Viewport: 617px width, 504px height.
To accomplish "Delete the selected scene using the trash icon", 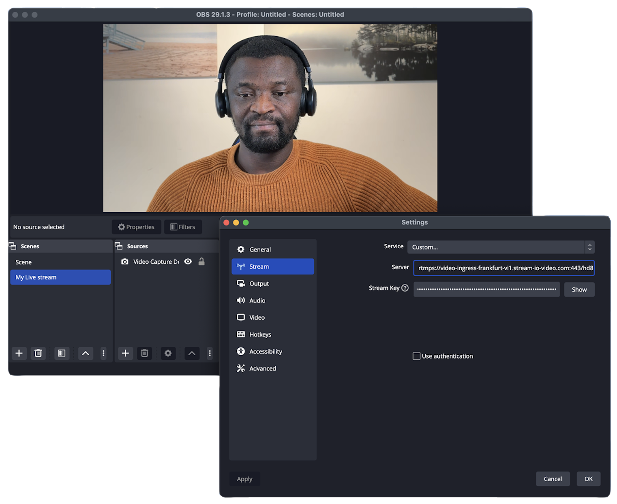I will [38, 353].
